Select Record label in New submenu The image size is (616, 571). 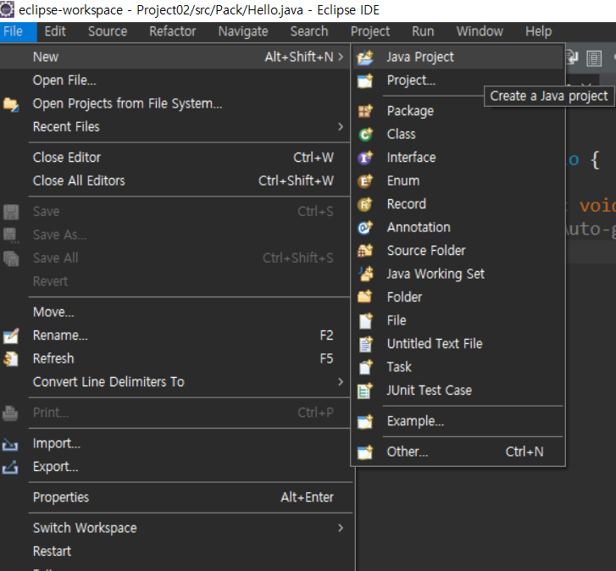coord(406,204)
